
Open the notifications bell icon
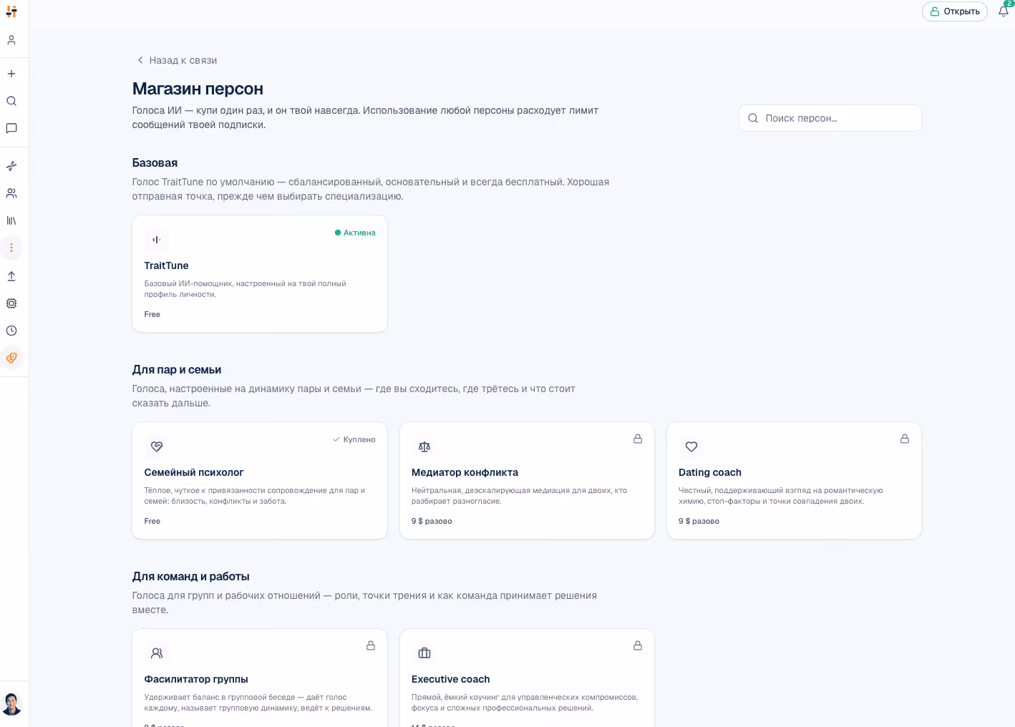point(1004,11)
